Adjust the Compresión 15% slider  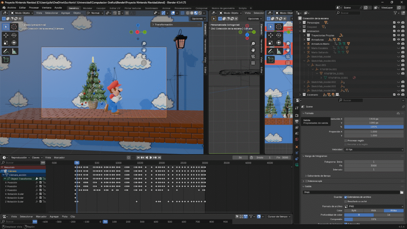coord(374,219)
